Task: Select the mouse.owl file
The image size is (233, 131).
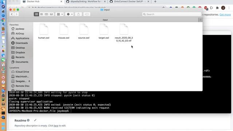Action: tap(64, 32)
